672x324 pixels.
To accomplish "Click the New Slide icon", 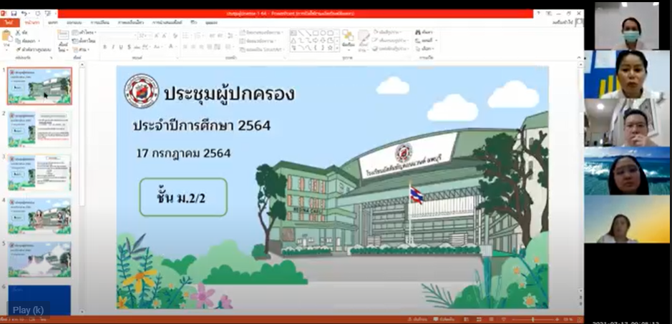I will (63, 35).
